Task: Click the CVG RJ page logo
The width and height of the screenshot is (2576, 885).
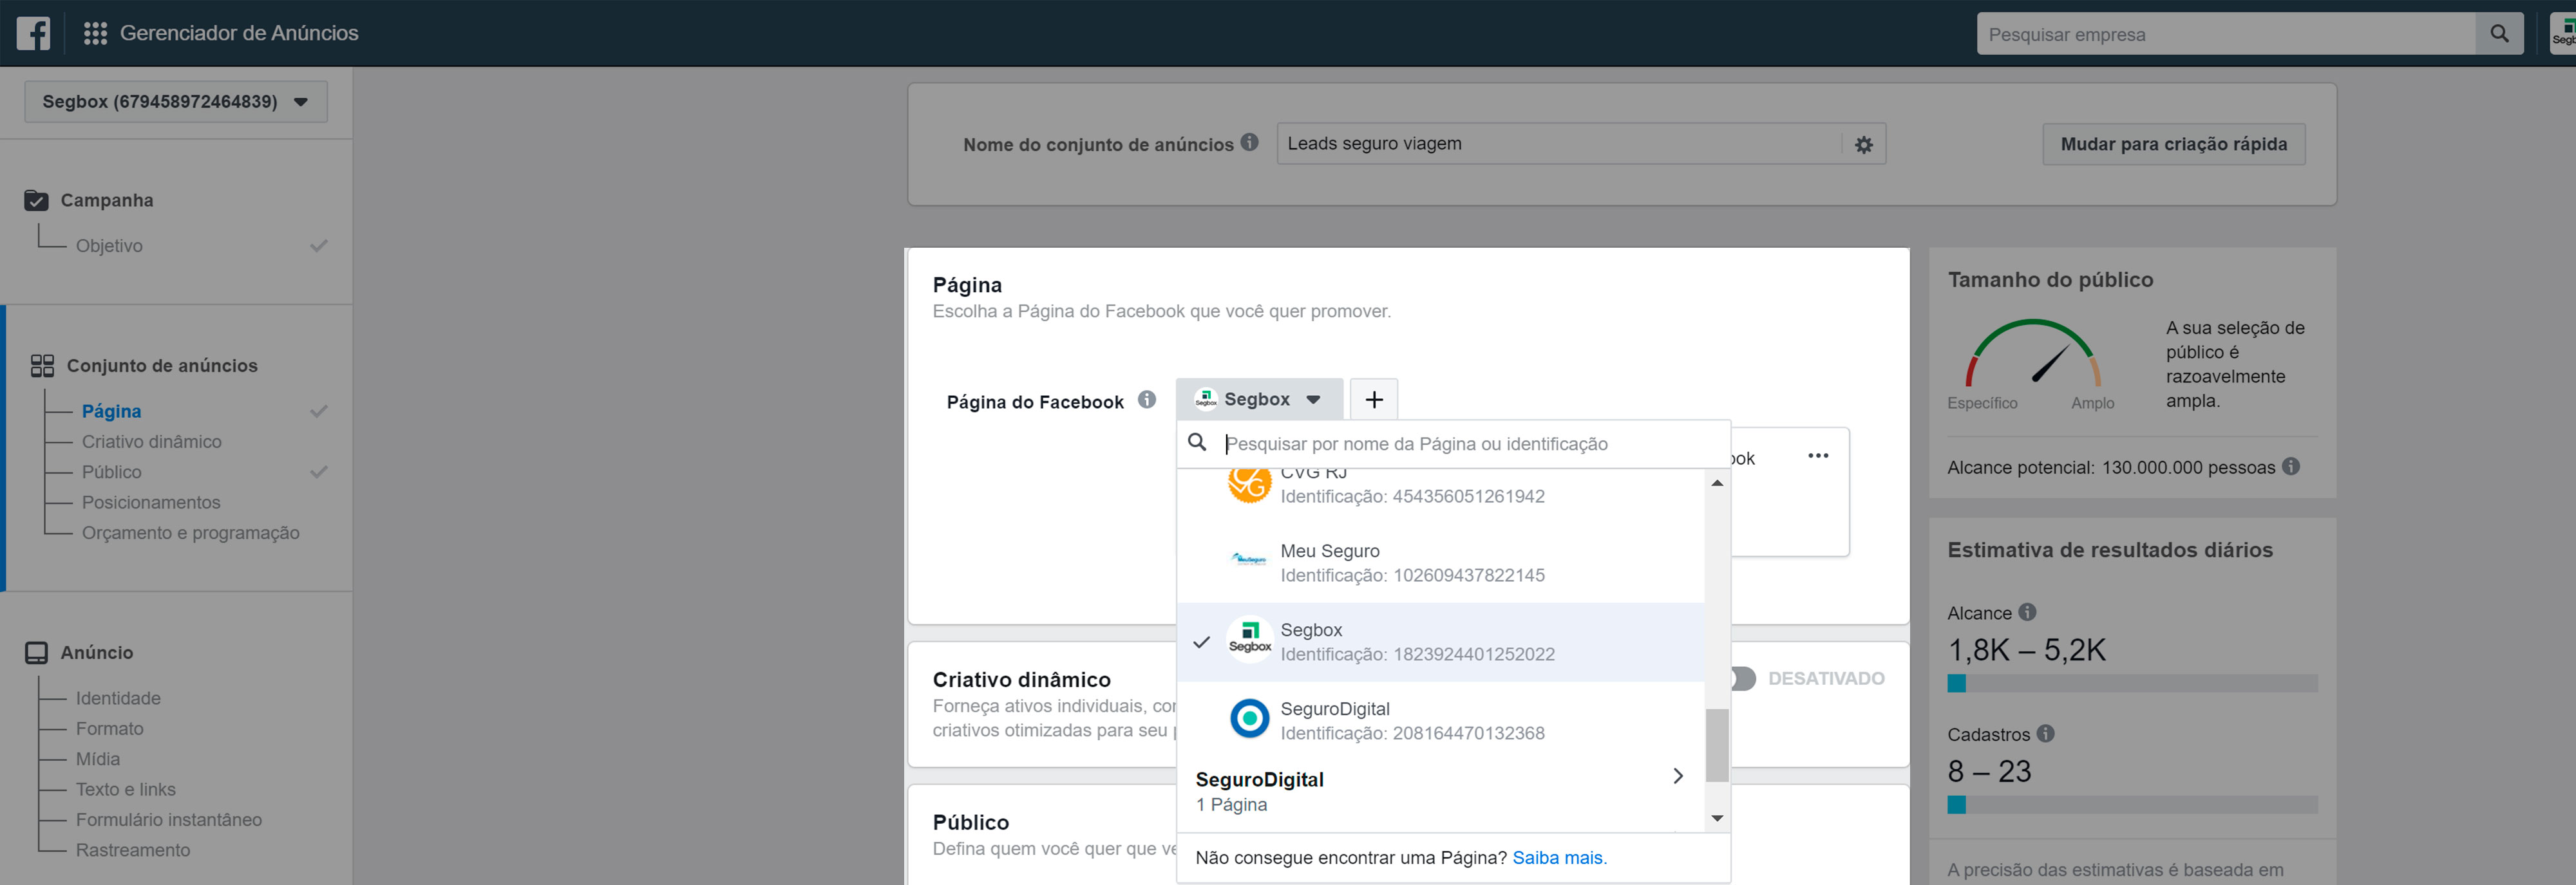Action: click(x=1249, y=485)
